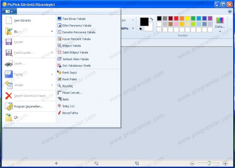Click the Etkin Pencereyi Yakala icon
Image resolution: width=235 pixels, height=168 pixels.
click(x=60, y=25)
